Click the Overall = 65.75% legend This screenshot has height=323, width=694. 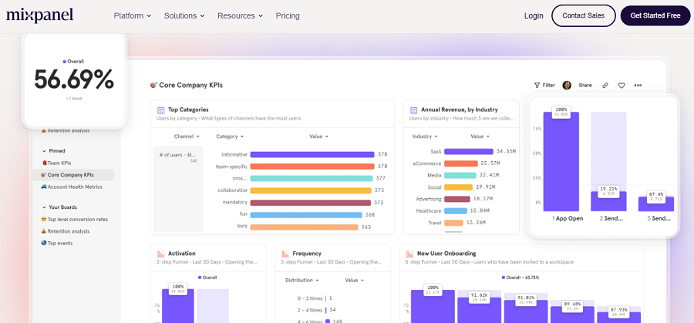520,278
